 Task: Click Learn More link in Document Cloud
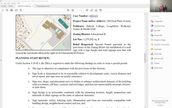click(160, 105)
